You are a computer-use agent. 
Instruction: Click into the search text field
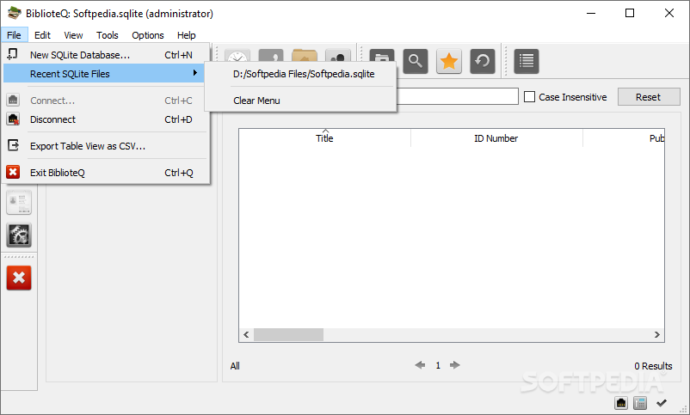pyautogui.click(x=458, y=97)
